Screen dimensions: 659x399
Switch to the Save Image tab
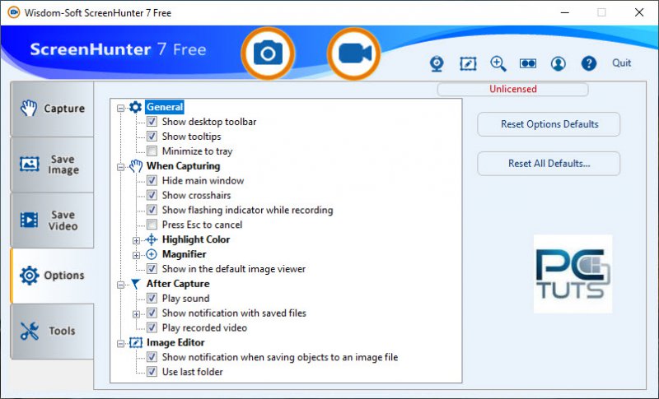52,165
